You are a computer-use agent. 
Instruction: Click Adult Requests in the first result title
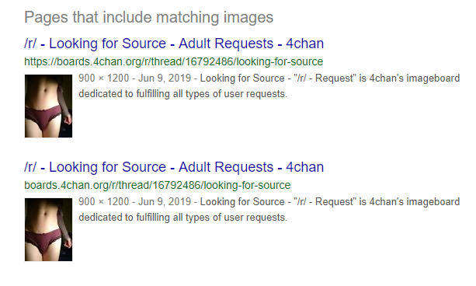pos(226,44)
